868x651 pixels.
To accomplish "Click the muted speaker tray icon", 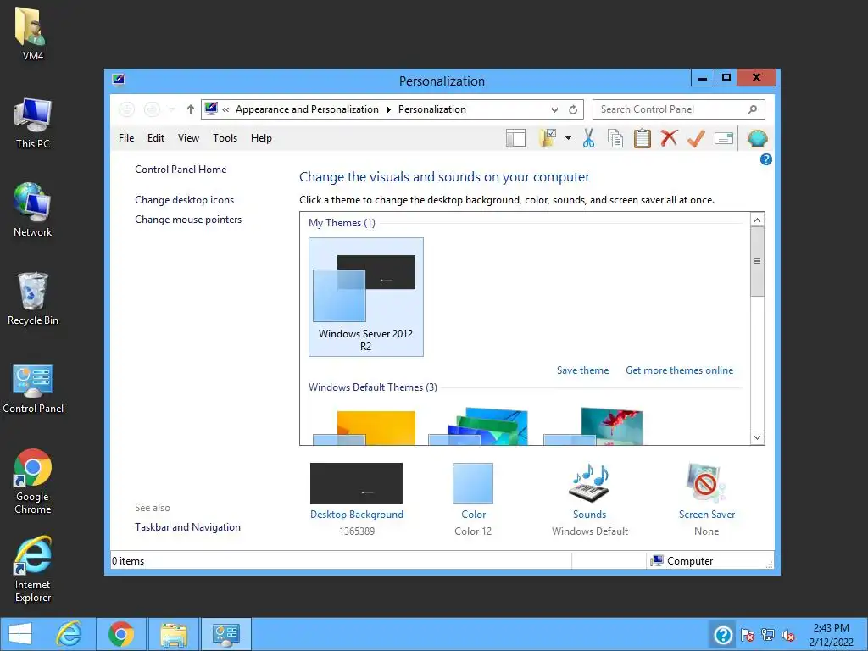I will [x=788, y=635].
